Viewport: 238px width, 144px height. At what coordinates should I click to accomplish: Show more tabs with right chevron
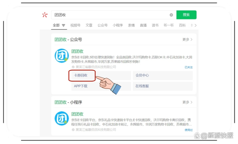tap(195, 25)
